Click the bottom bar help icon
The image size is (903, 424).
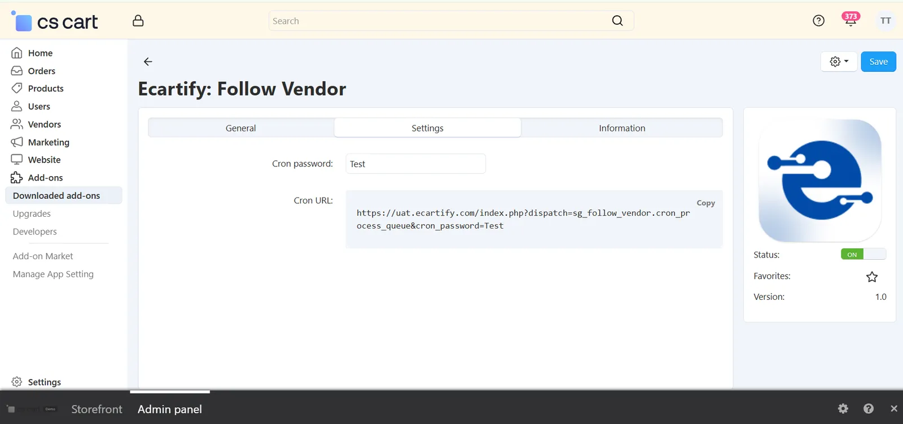pyautogui.click(x=869, y=409)
